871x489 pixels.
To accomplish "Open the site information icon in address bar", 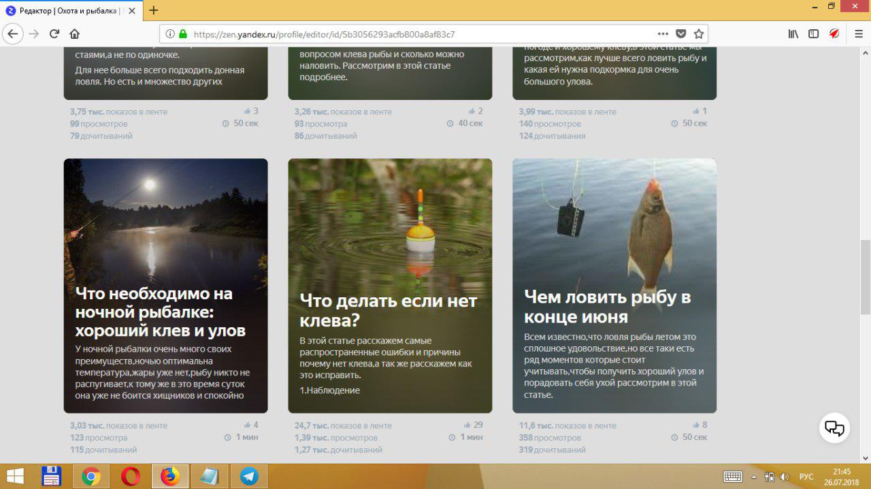I will coord(169,33).
